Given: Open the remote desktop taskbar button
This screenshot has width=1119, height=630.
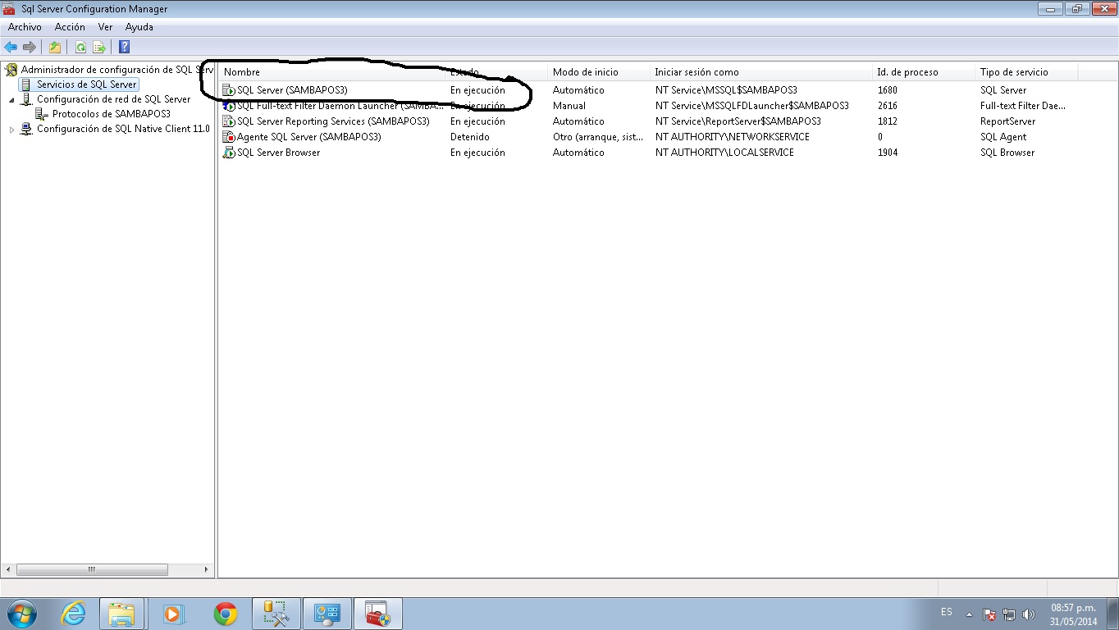Looking at the screenshot, I should point(327,614).
